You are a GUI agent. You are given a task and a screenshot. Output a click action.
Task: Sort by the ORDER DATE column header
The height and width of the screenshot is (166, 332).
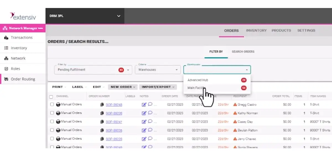point(170,96)
